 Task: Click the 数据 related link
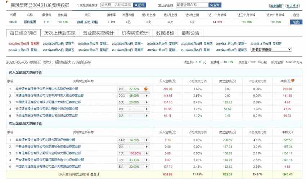80,22
